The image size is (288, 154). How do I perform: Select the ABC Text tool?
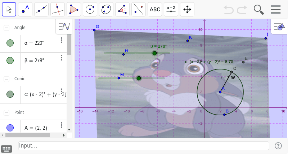click(x=155, y=9)
